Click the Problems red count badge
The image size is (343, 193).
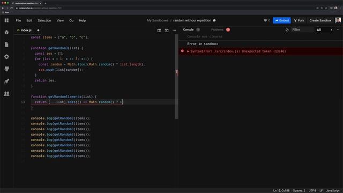[x=228, y=29]
